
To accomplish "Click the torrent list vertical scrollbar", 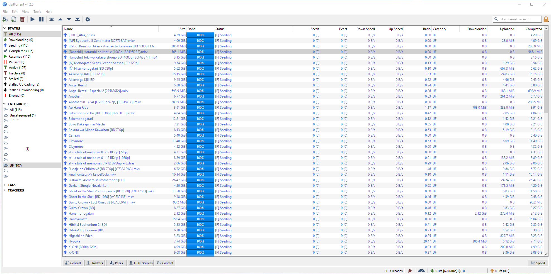I will click(546, 72).
